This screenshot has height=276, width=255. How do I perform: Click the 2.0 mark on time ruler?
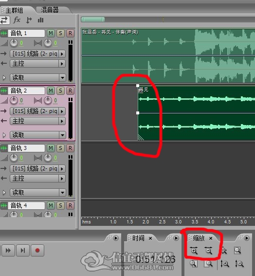(146, 222)
